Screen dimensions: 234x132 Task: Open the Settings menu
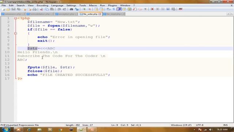point(71,5)
